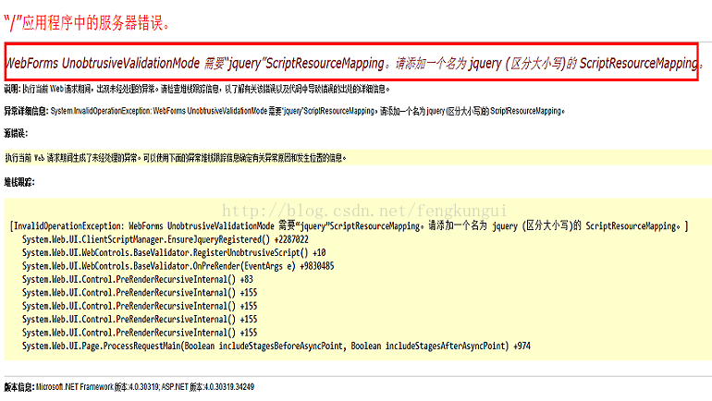This screenshot has height=401, width=712.
Task: Click the 堆栈跟踪 label
Action: pos(19,182)
